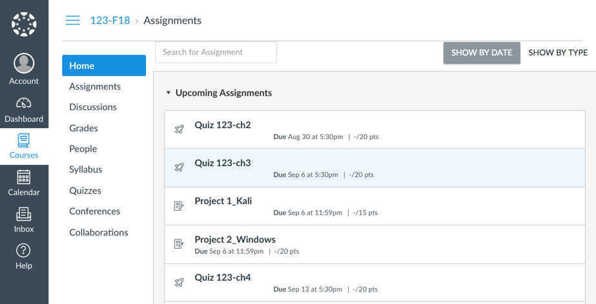Click the Canvas logo icon
The height and width of the screenshot is (304, 596).
(x=24, y=24)
